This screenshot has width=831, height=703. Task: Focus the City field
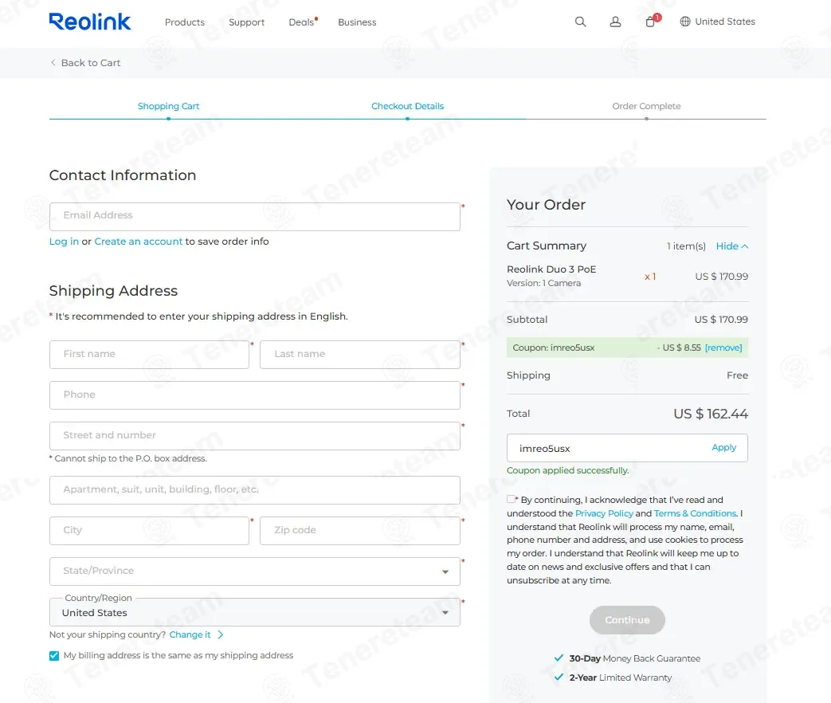pos(149,531)
